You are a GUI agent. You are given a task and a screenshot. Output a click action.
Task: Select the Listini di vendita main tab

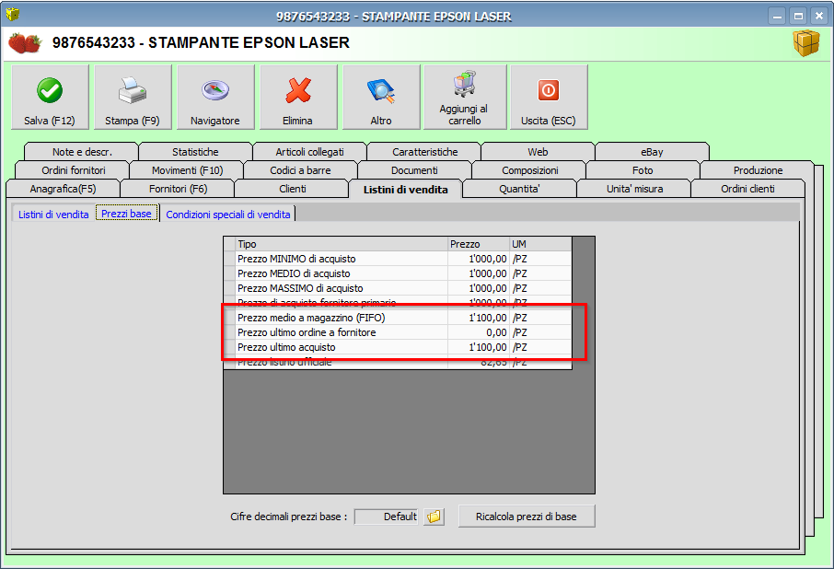[x=405, y=190]
